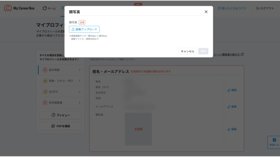Edit the メールアドレス row via 編集

(232, 107)
